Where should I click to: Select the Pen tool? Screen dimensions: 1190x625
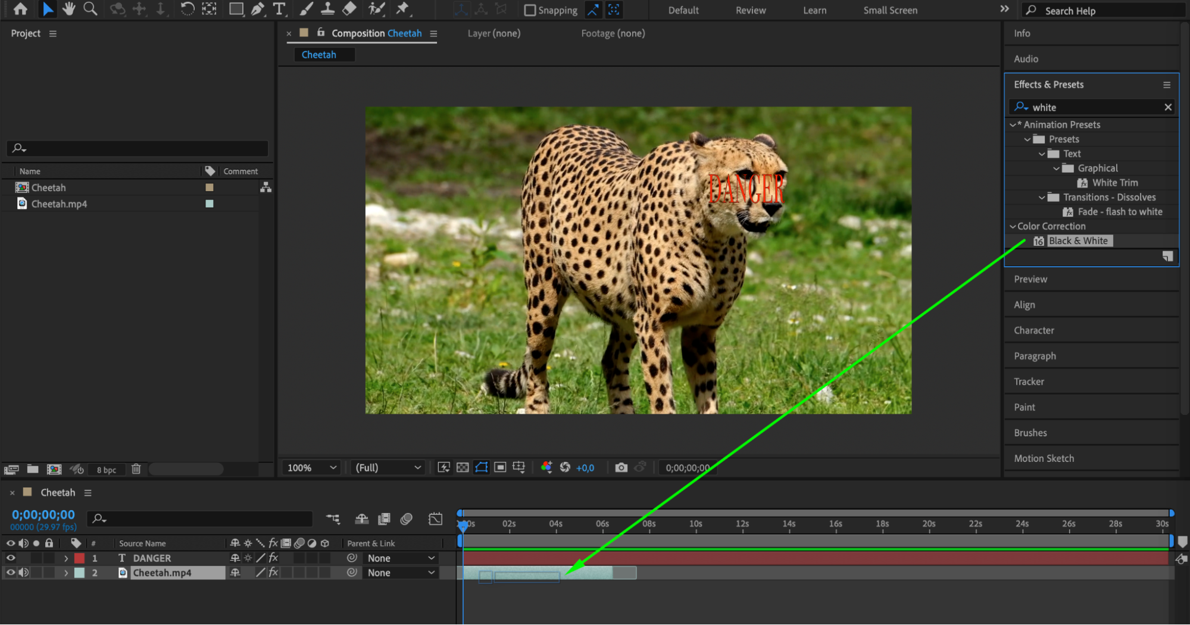click(258, 9)
